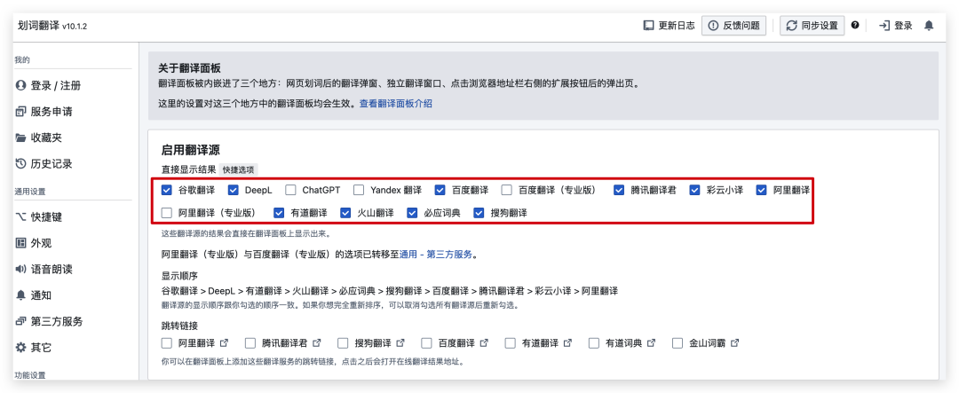Viewport: 959px width, 393px height.
Task: Click external link icon beside 有道词典
Action: click(x=652, y=343)
